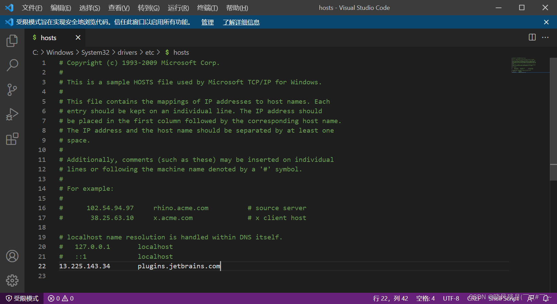Open the 转到(G) menu
This screenshot has height=304, width=557.
(x=149, y=8)
